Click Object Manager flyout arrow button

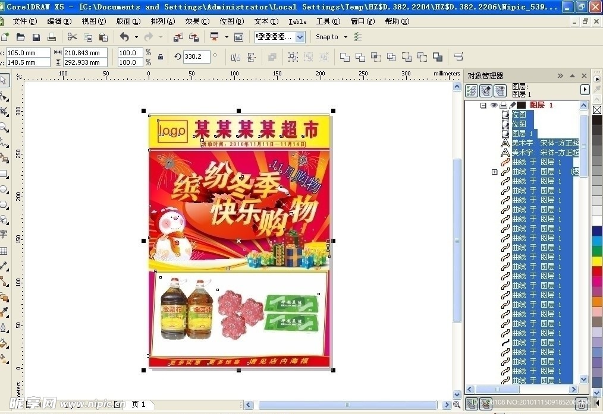pos(585,89)
